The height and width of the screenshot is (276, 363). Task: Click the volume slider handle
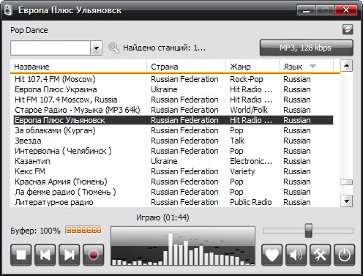click(309, 231)
